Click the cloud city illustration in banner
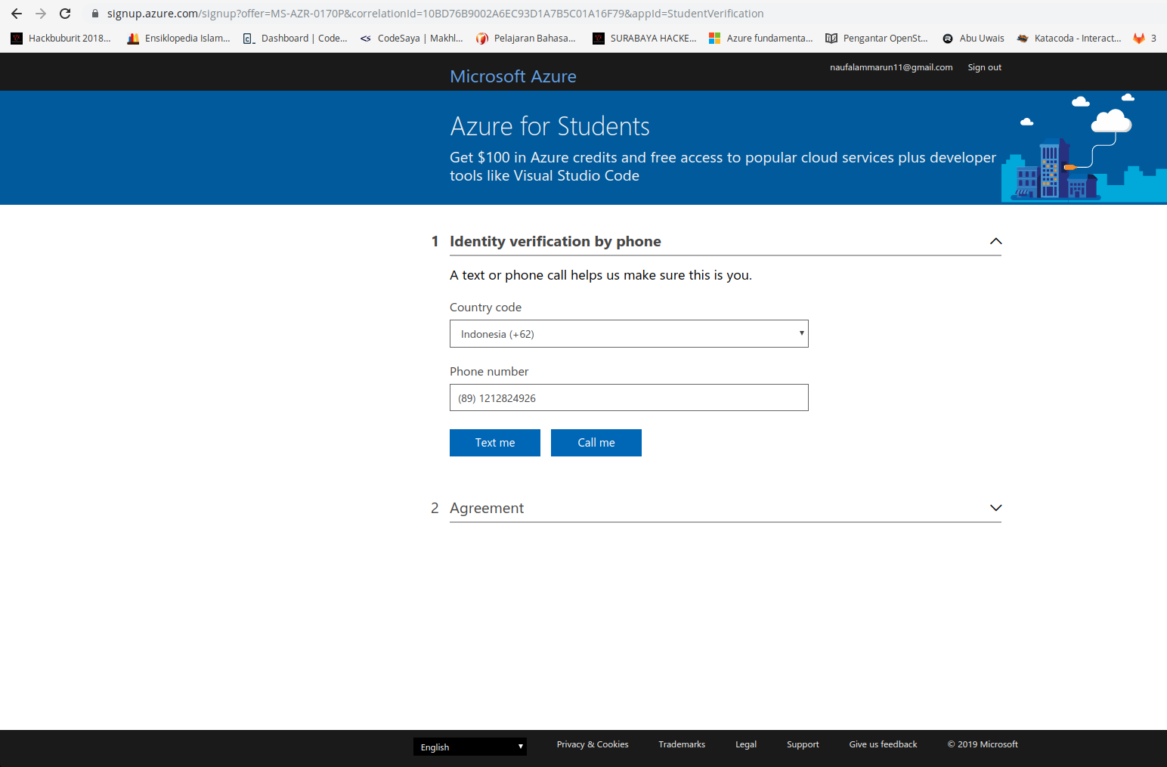 pos(1084,148)
